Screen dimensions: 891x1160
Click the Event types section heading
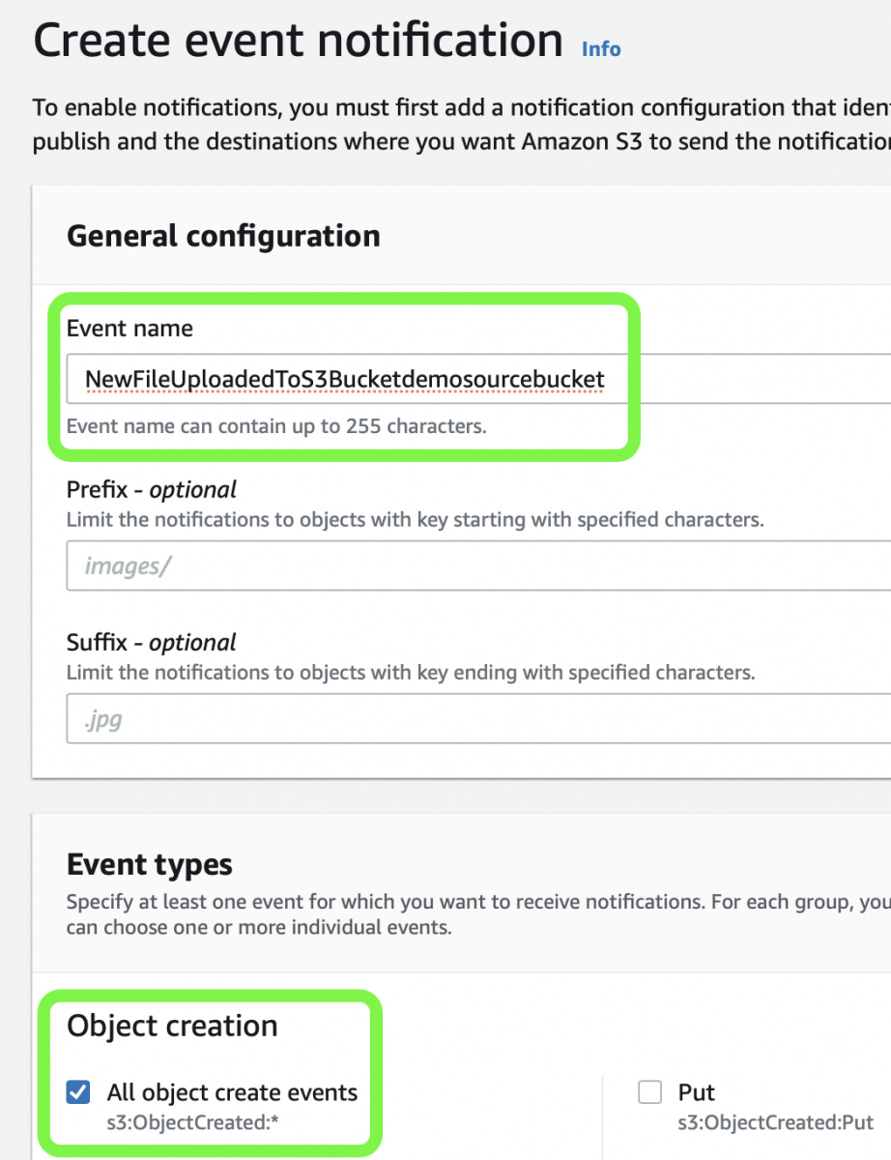[150, 864]
